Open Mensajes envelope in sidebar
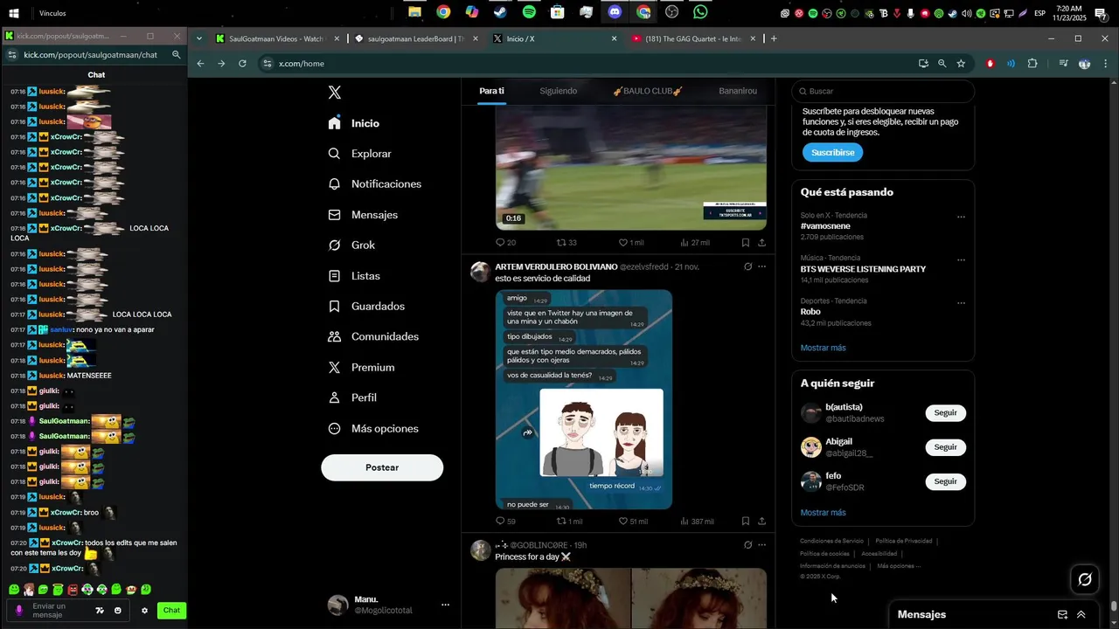Image resolution: width=1119 pixels, height=629 pixels. [x=363, y=215]
